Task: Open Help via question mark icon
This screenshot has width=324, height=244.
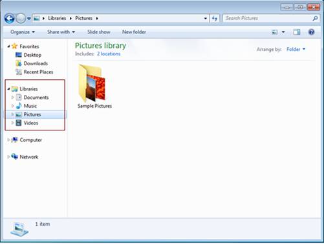Action: [x=311, y=32]
